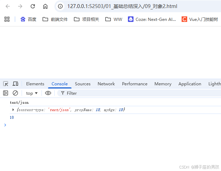
Task: Switch to the Performance tab
Action: (135, 84)
